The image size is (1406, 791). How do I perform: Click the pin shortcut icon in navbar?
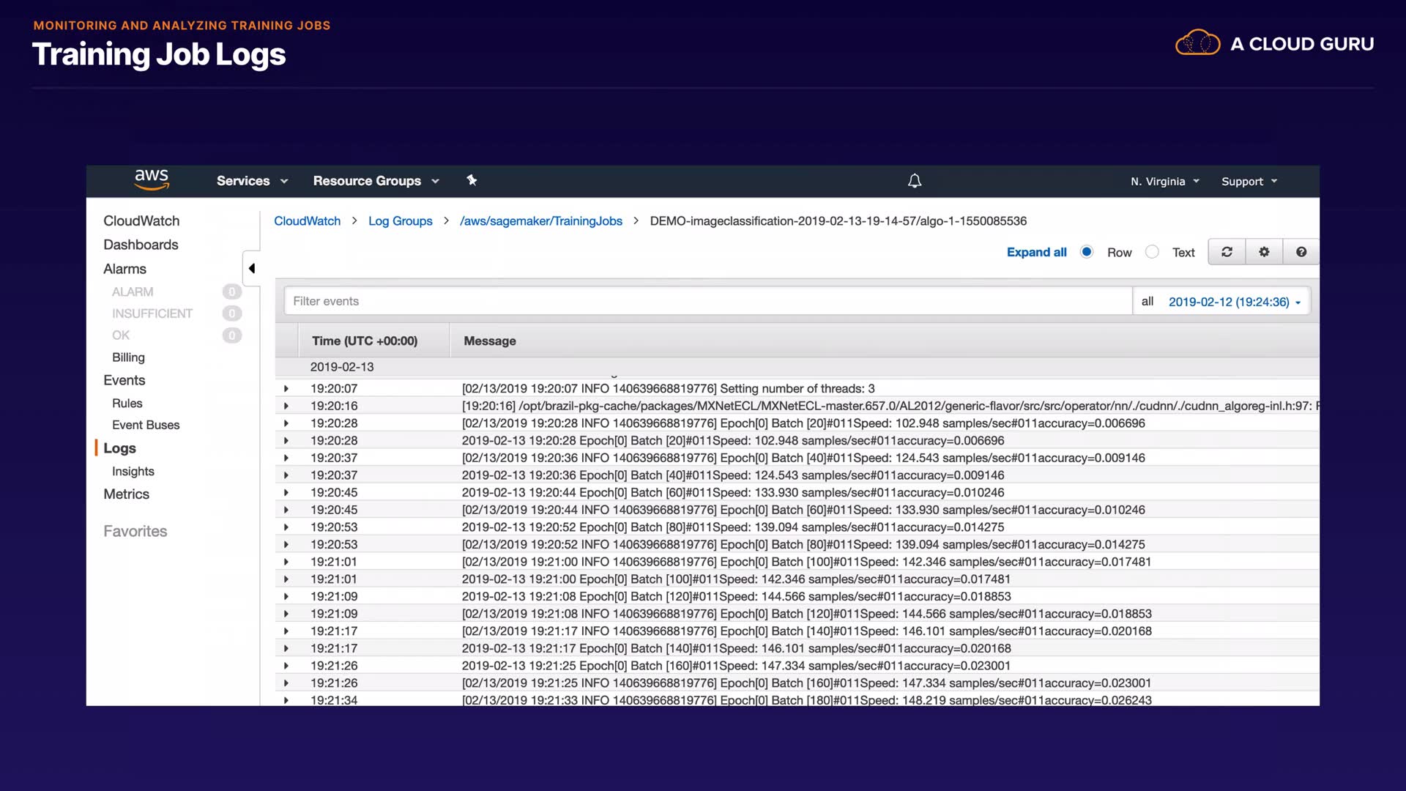[472, 180]
